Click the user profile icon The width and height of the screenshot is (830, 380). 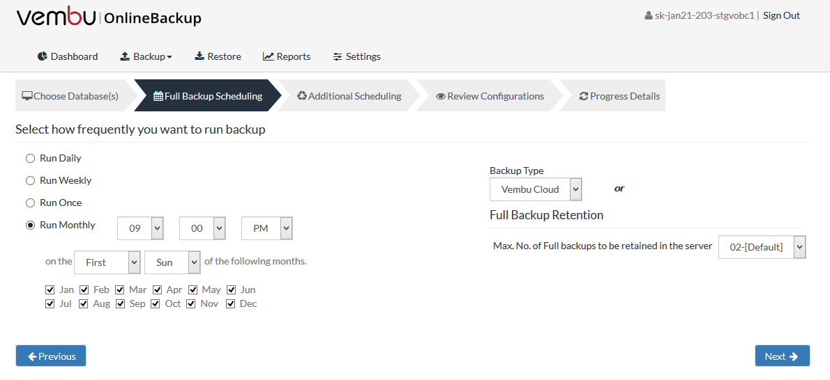(649, 16)
